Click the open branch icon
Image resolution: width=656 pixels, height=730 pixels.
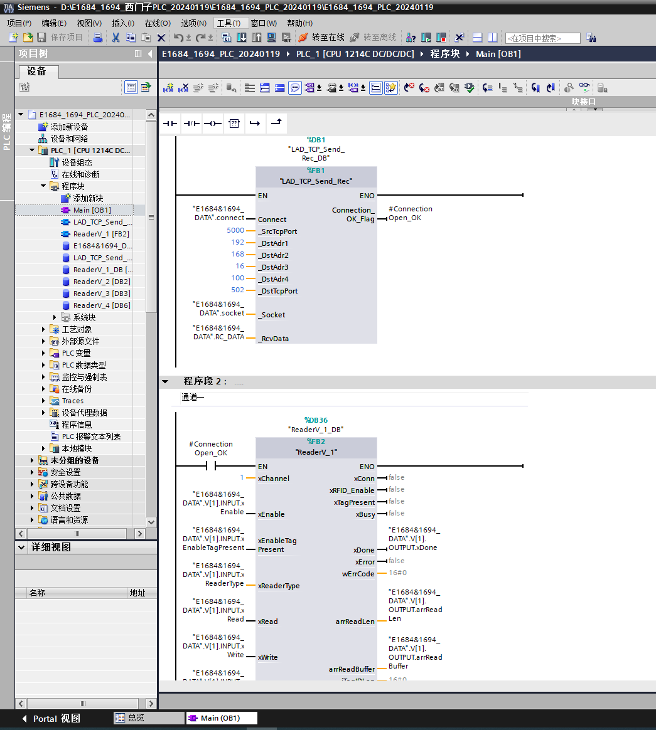pos(255,124)
